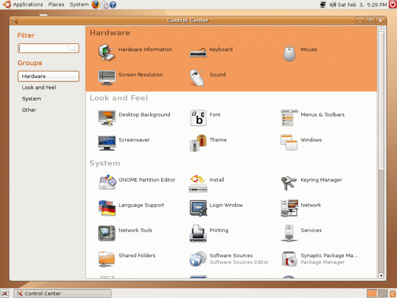397x298 pixels.
Task: Click scrollbar up arrow
Action: pos(381,29)
